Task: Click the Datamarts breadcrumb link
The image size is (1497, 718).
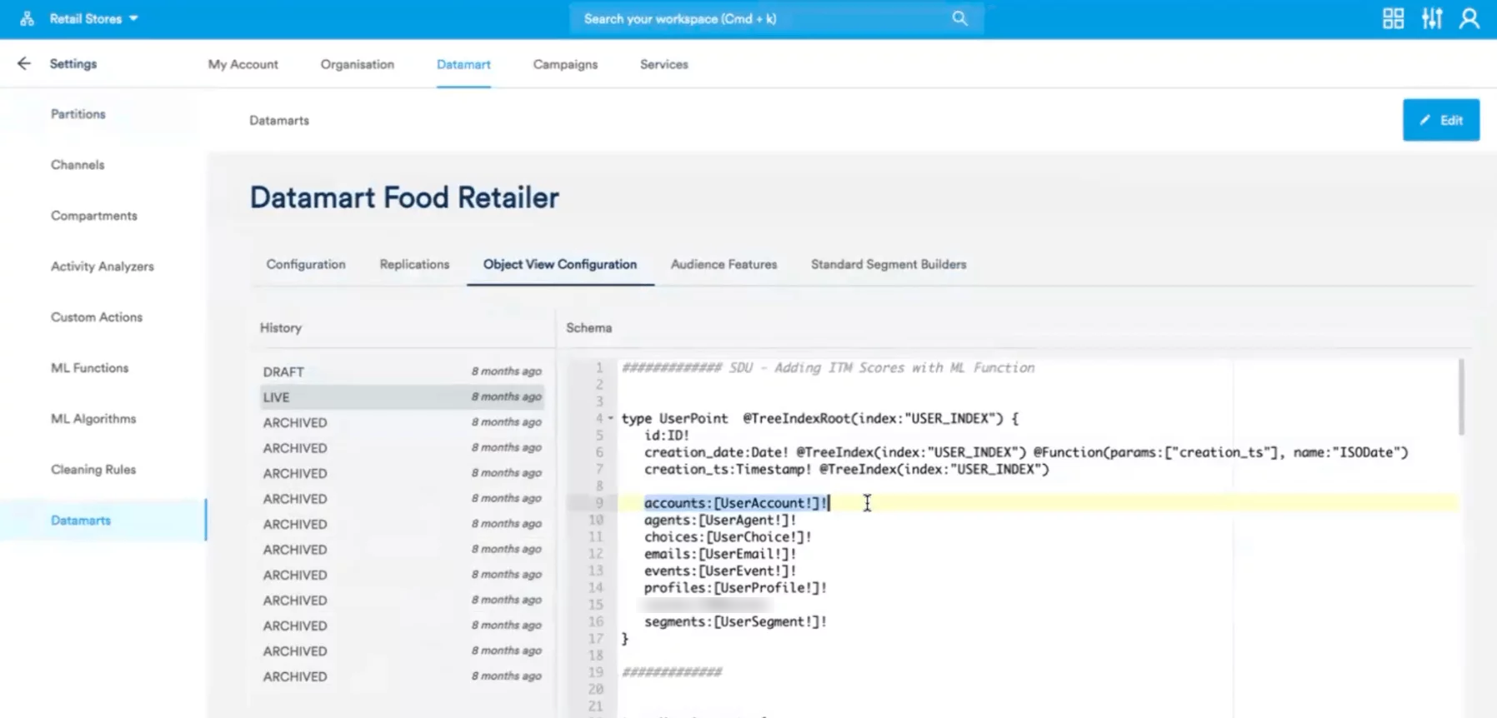Action: click(279, 121)
